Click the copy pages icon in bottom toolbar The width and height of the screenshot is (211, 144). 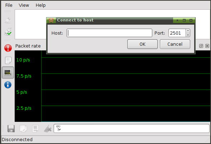pos(23,129)
